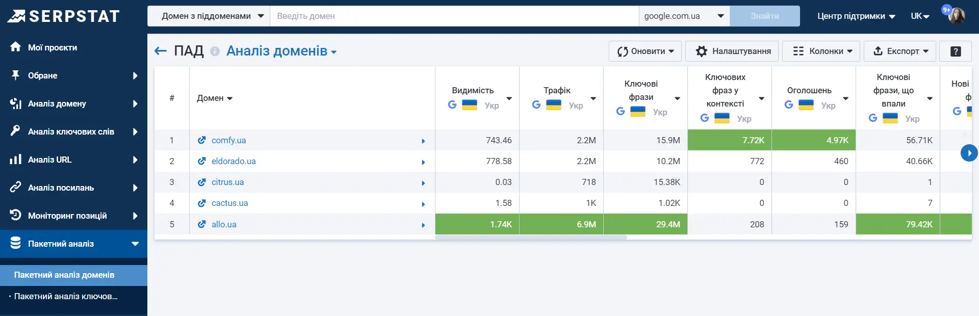This screenshot has height=316, width=979.
Task: Open the eldorado.ua domain link
Action: (x=234, y=161)
